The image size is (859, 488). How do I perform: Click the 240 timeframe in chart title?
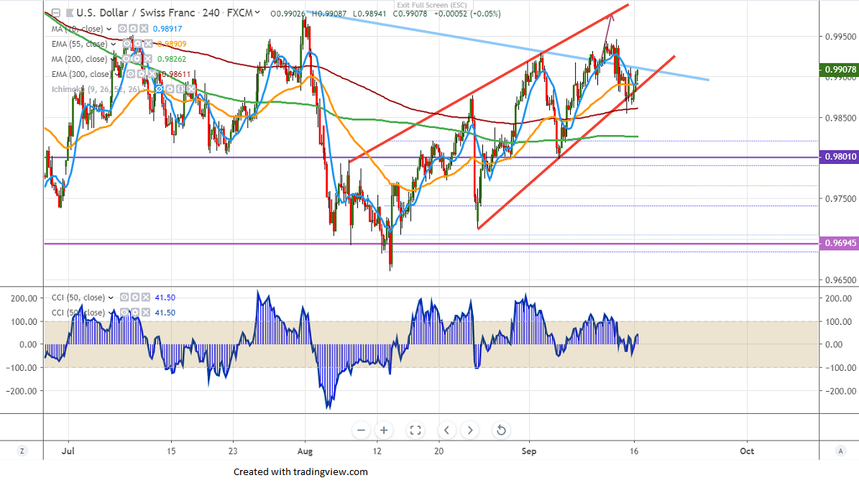point(211,13)
